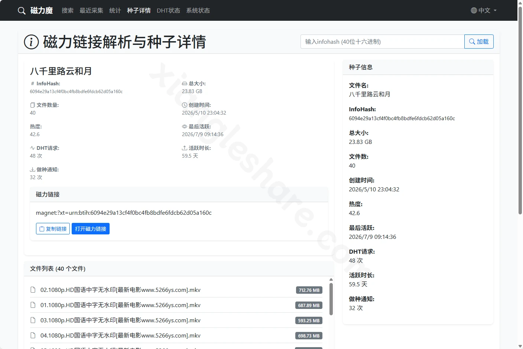
Task: Click the magnifier logo icon beside 磁力魔
Action: [22, 10]
